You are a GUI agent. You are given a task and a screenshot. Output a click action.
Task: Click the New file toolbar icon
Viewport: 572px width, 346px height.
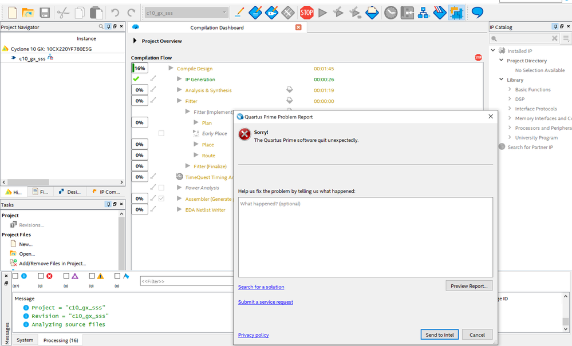click(13, 13)
